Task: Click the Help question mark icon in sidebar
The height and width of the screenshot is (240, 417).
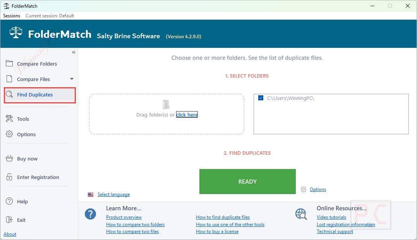Action: [x=9, y=201]
